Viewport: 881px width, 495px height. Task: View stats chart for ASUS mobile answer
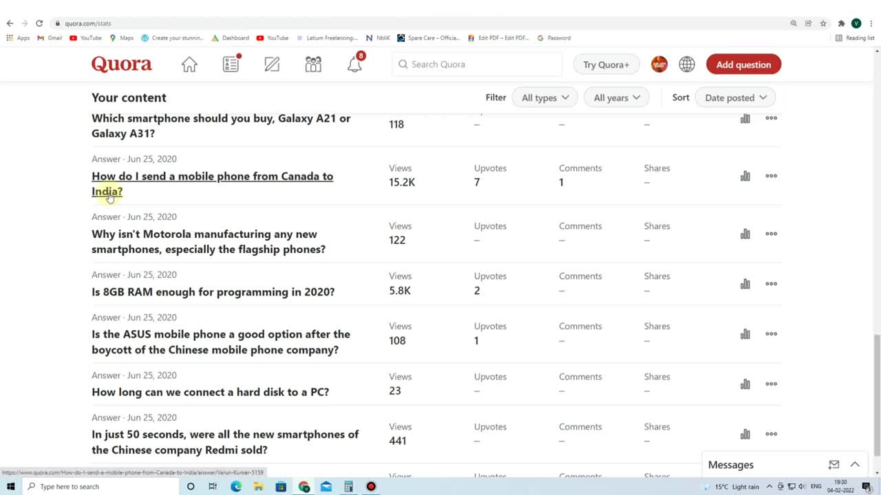click(x=745, y=334)
